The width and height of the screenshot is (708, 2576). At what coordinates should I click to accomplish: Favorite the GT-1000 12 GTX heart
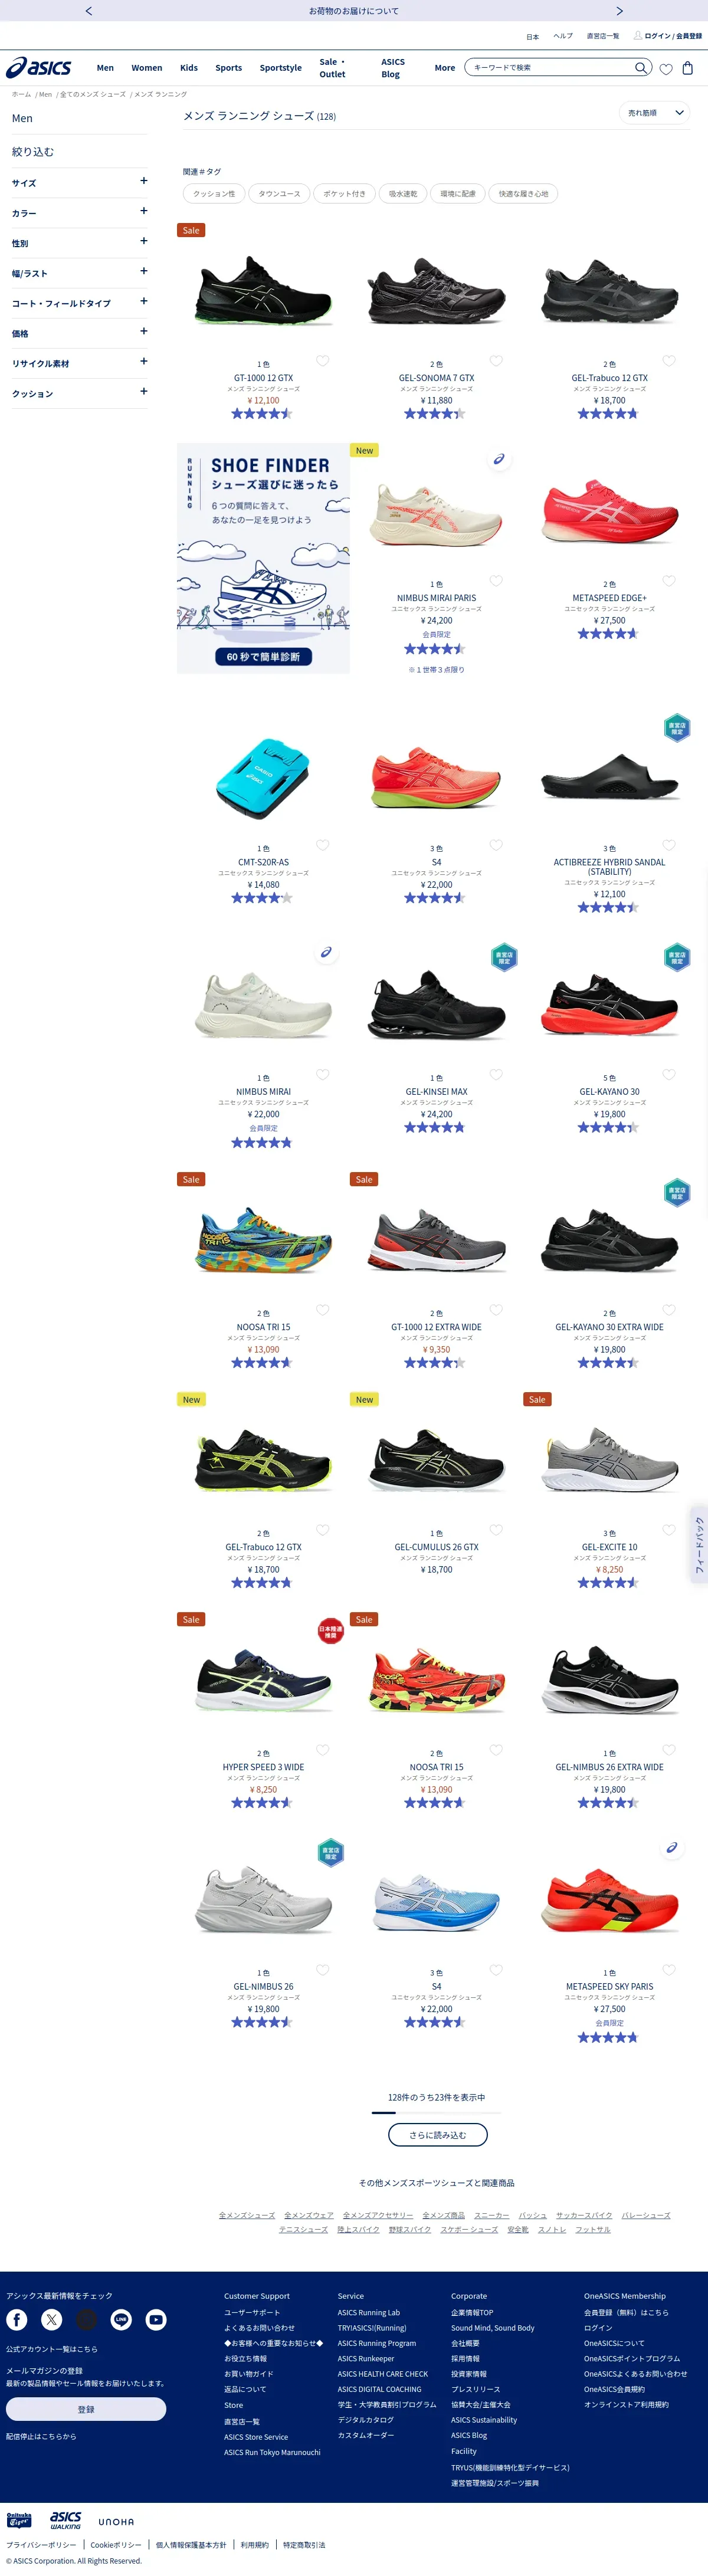click(x=323, y=361)
